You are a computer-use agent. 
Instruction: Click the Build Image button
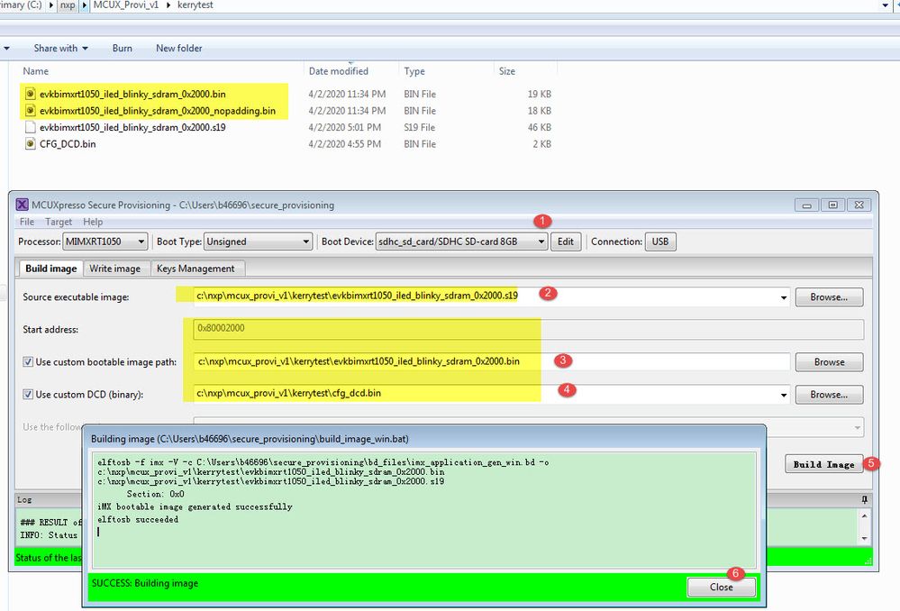[x=823, y=464]
